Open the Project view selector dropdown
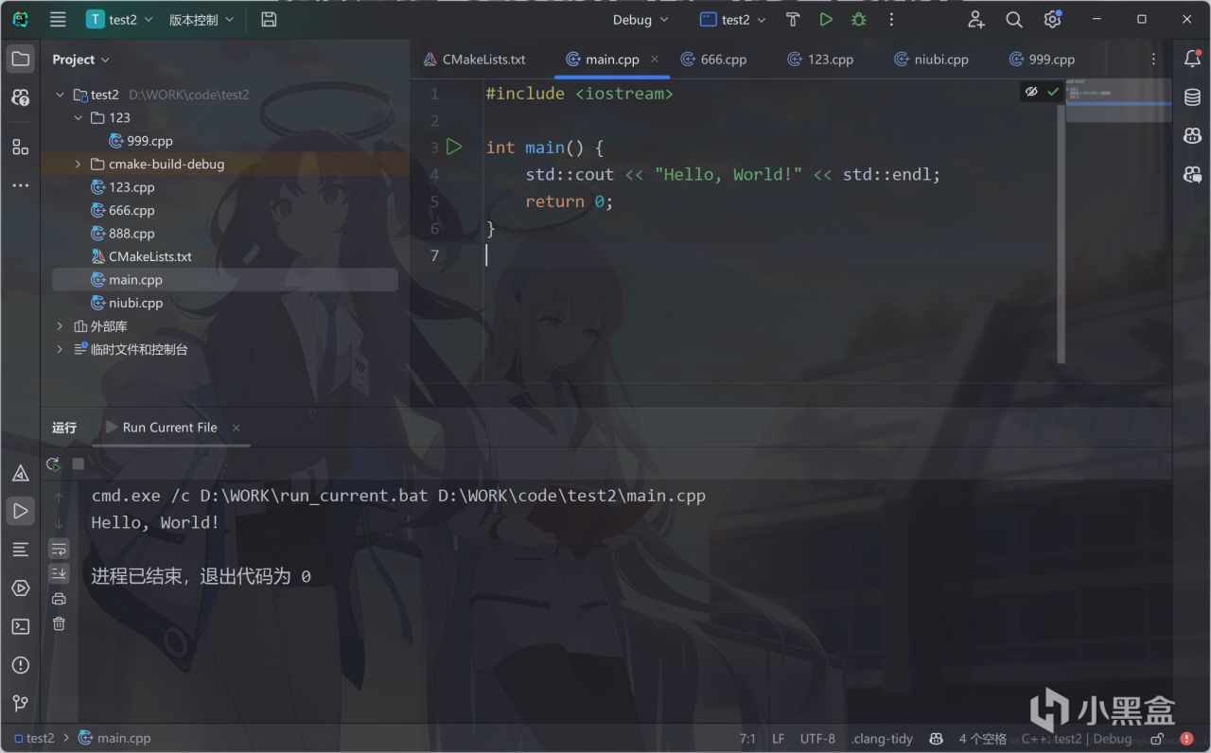Viewport: 1211px width, 753px height. point(81,59)
